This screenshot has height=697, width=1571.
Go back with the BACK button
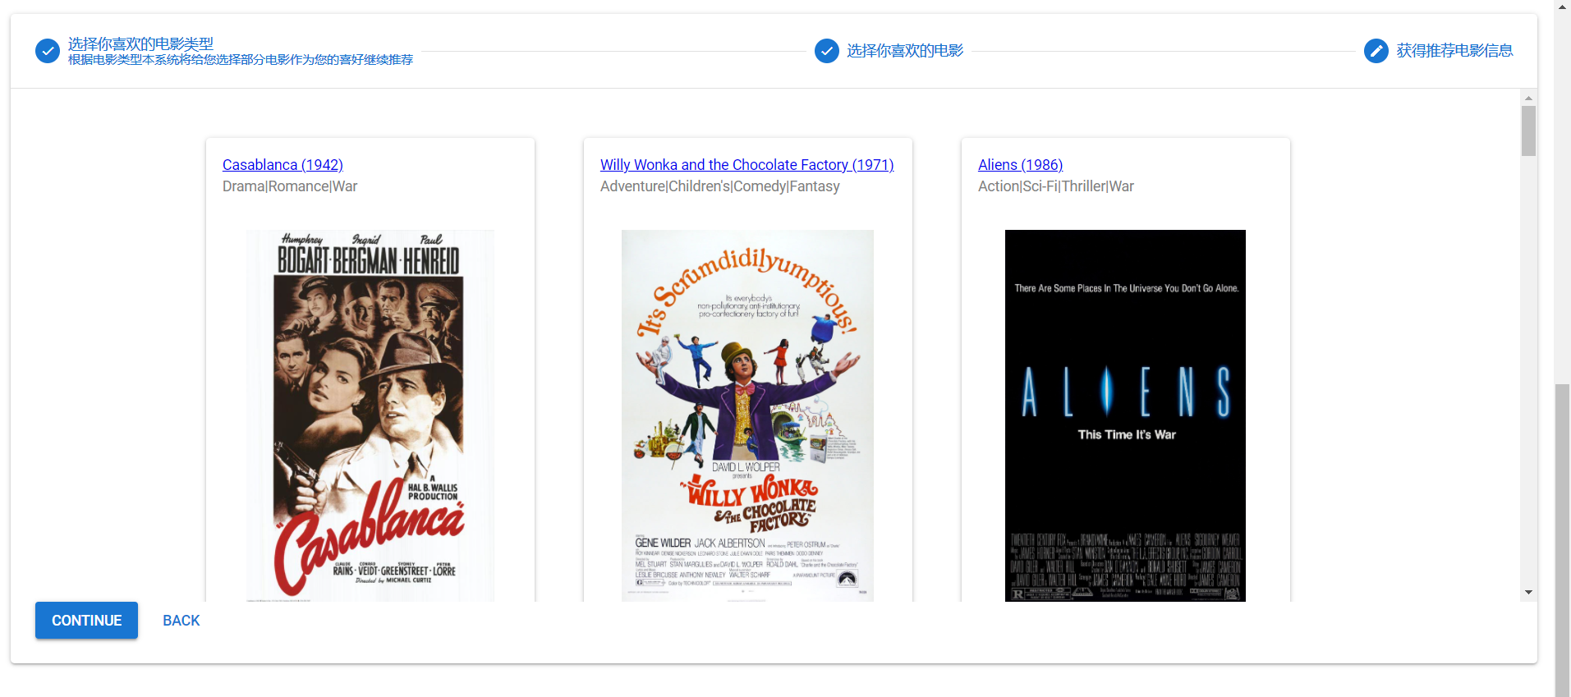click(181, 621)
